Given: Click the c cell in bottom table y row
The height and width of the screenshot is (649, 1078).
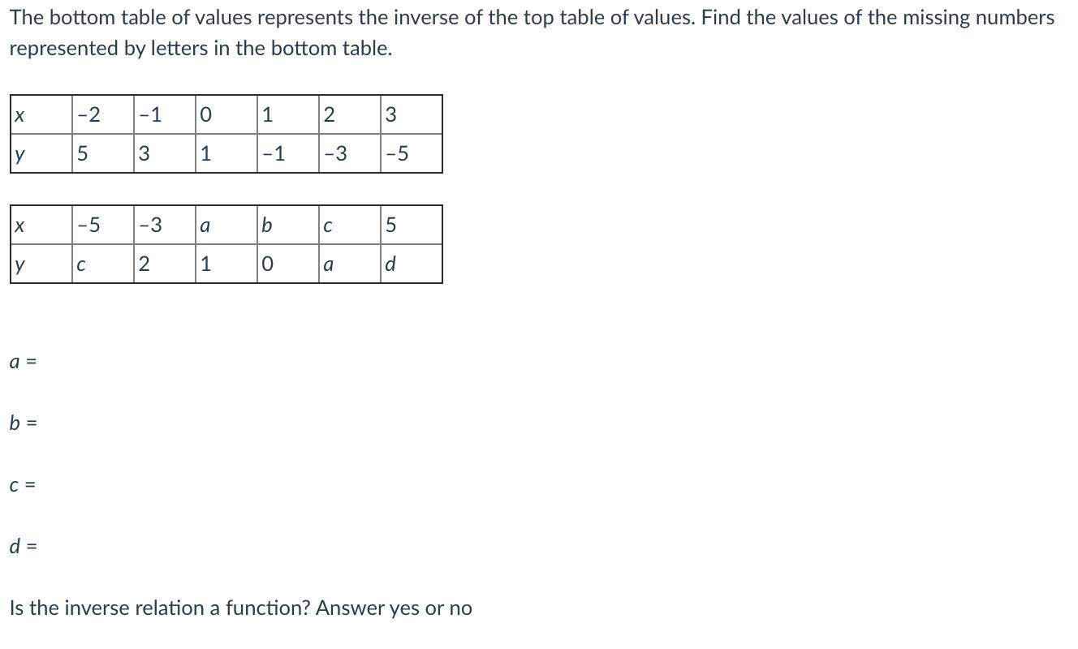Looking at the screenshot, I should click(103, 264).
